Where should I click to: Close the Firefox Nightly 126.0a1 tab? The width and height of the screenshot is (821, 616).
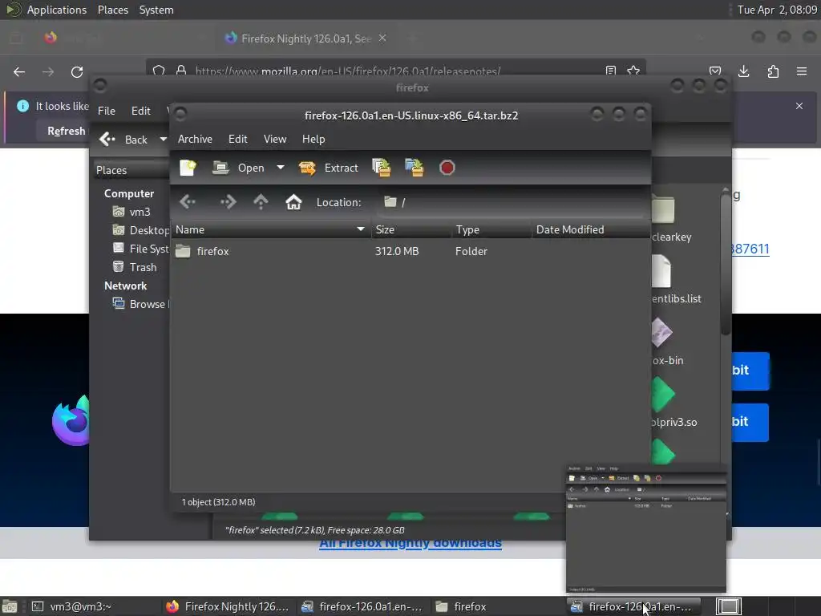(x=382, y=38)
